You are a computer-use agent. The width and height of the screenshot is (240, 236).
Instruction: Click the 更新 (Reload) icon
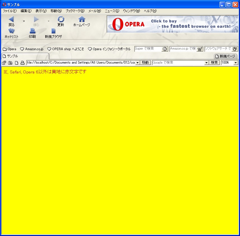click(61, 19)
